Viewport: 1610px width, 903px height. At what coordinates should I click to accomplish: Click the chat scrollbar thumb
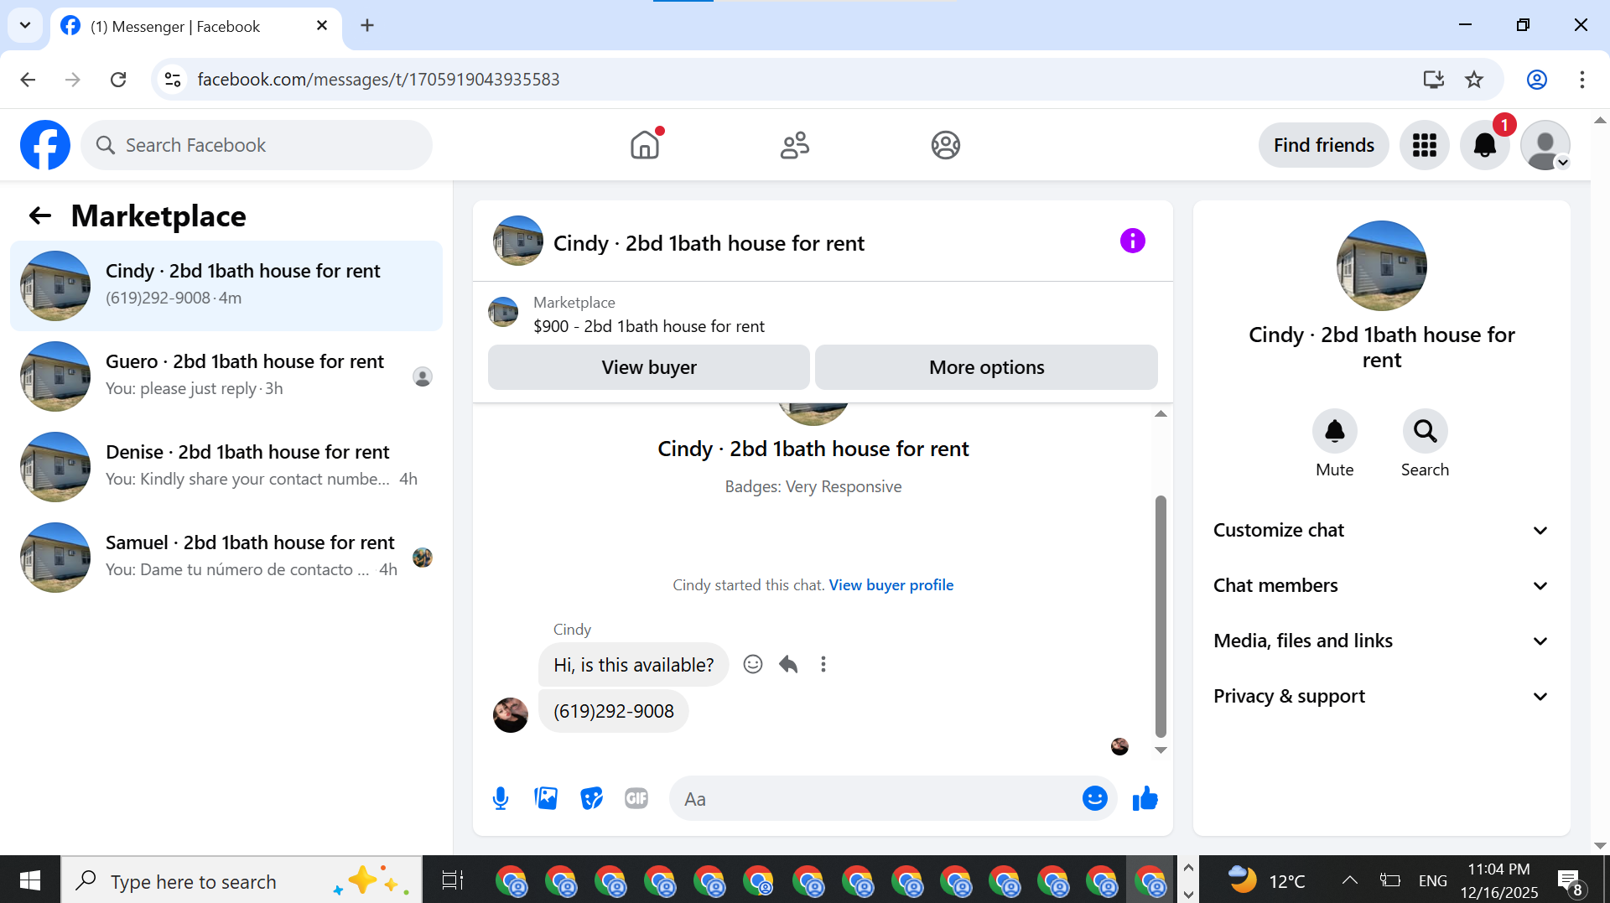(x=1161, y=616)
